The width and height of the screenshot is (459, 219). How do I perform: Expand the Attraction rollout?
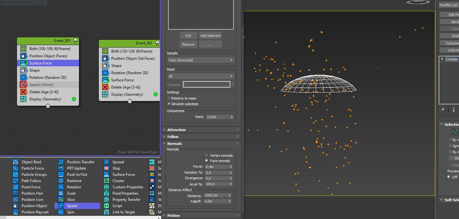[x=176, y=130]
